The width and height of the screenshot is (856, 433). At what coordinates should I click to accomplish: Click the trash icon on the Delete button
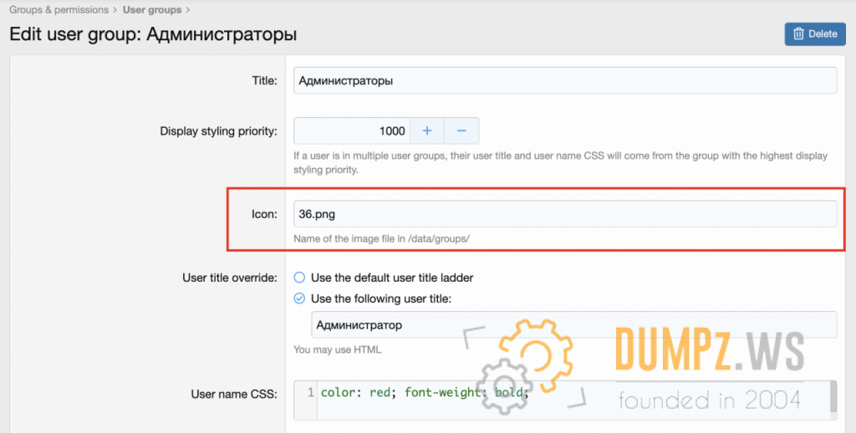798,34
